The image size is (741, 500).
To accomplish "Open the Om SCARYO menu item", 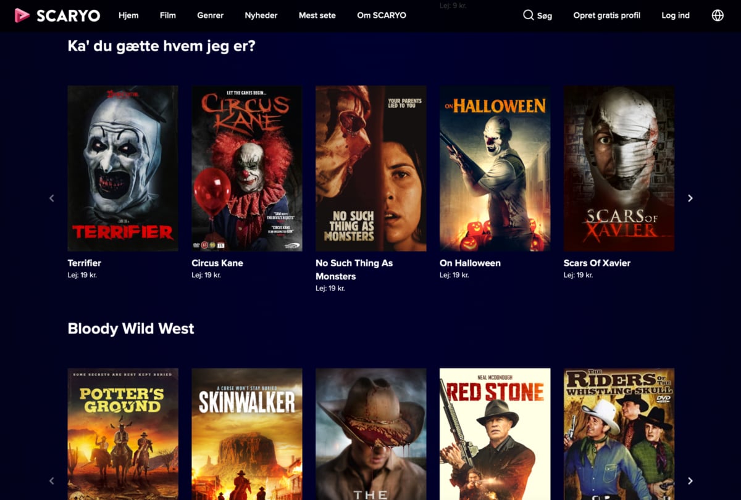I will coord(382,15).
